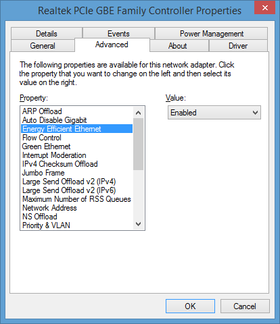Switch to the Details tab
280x324 pixels.
[x=47, y=34]
